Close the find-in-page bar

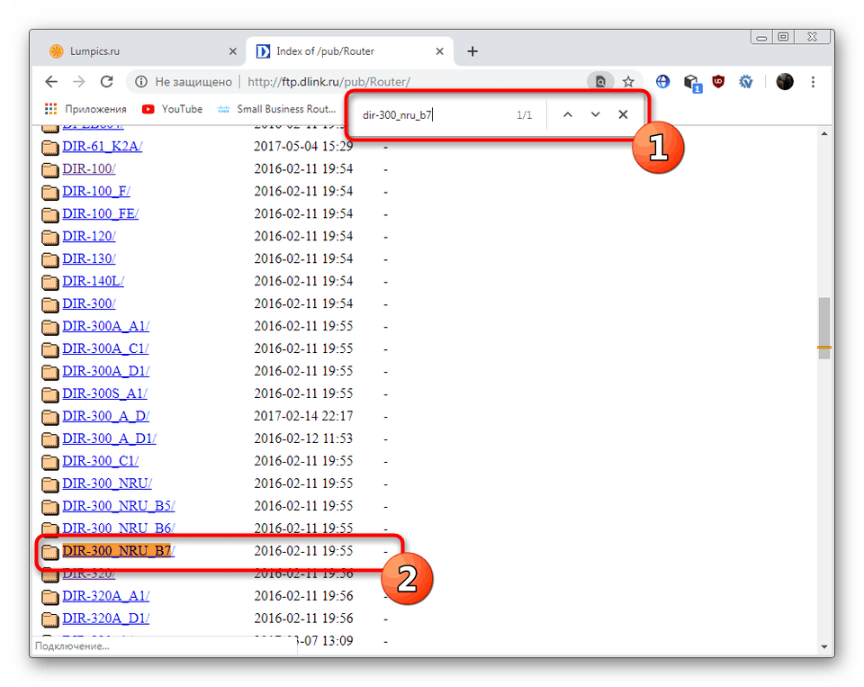(x=623, y=114)
